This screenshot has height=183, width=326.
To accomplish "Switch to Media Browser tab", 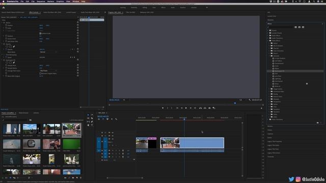I will [23, 113].
